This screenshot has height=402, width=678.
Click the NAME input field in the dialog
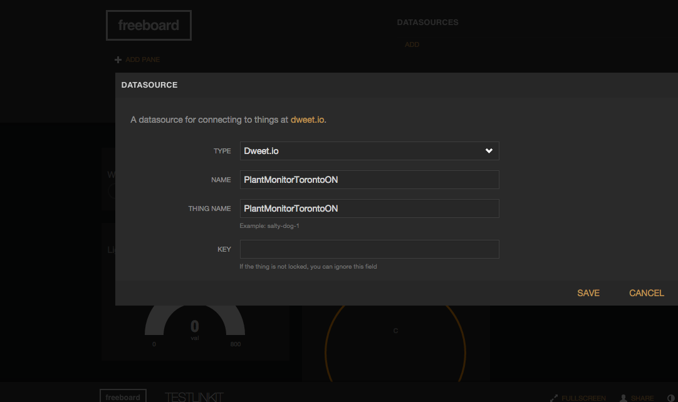click(x=369, y=180)
